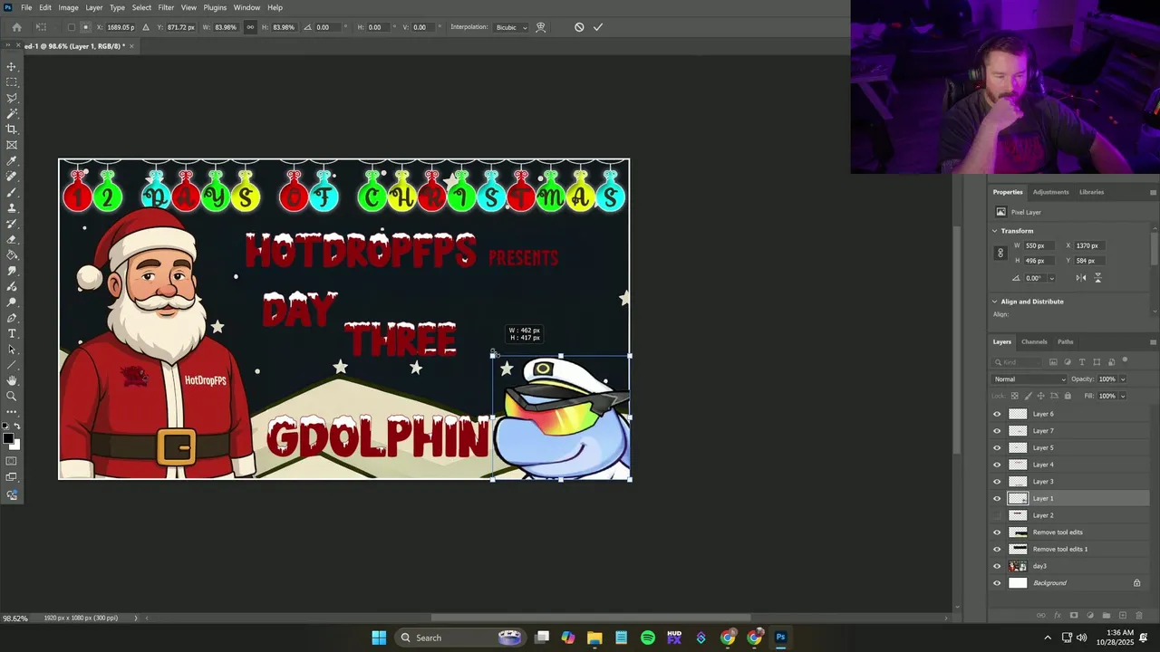Screen dimensions: 1160x652
Task: Select the Frame tool
Action: click(x=12, y=145)
